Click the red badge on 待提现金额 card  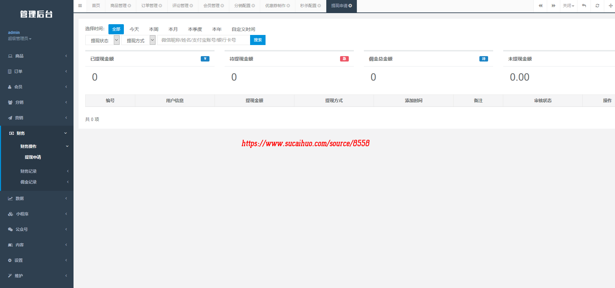tap(344, 59)
